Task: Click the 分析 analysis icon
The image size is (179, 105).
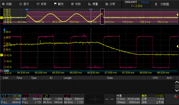Action: 107,4
